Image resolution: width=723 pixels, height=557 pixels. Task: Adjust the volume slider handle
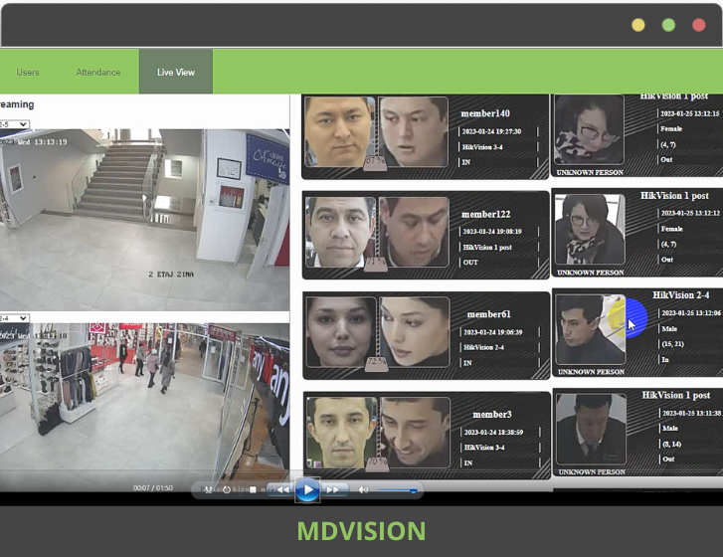pos(414,489)
